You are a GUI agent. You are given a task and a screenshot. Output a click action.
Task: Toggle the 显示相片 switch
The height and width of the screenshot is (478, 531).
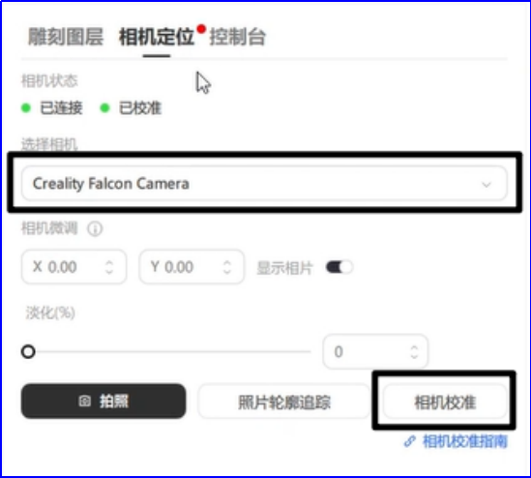click(339, 267)
